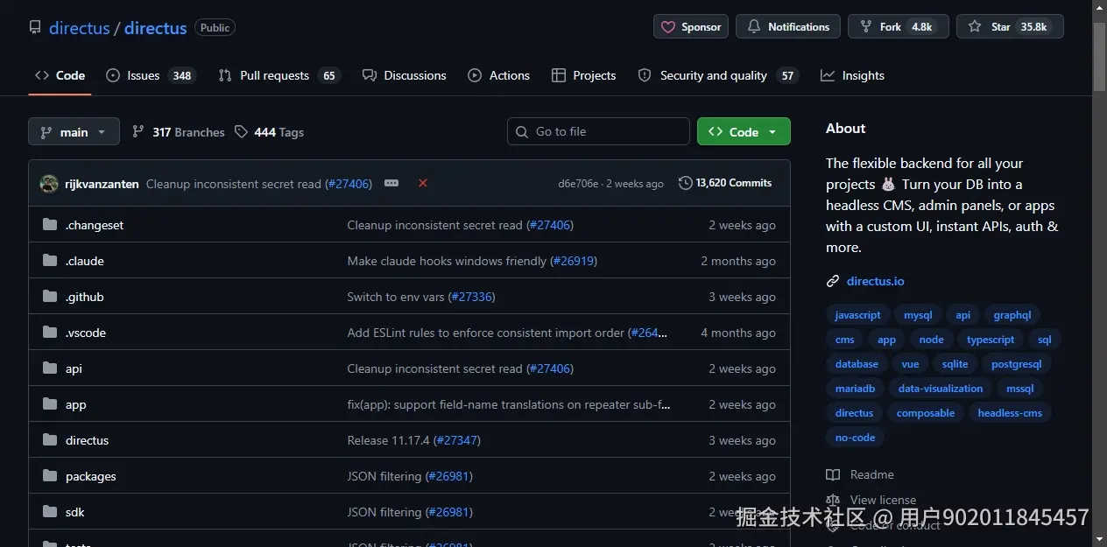Open pull request #27336 link
The image size is (1107, 547).
(472, 297)
